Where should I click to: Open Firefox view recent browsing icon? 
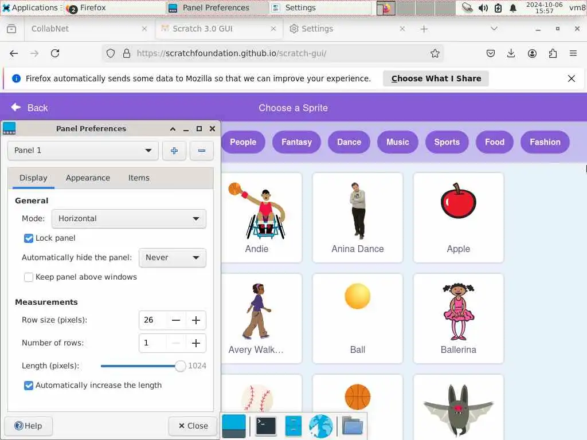point(11,29)
